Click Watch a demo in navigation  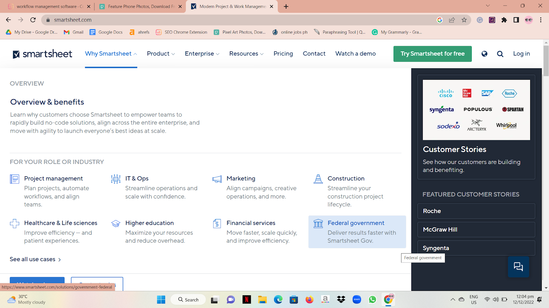(355, 54)
